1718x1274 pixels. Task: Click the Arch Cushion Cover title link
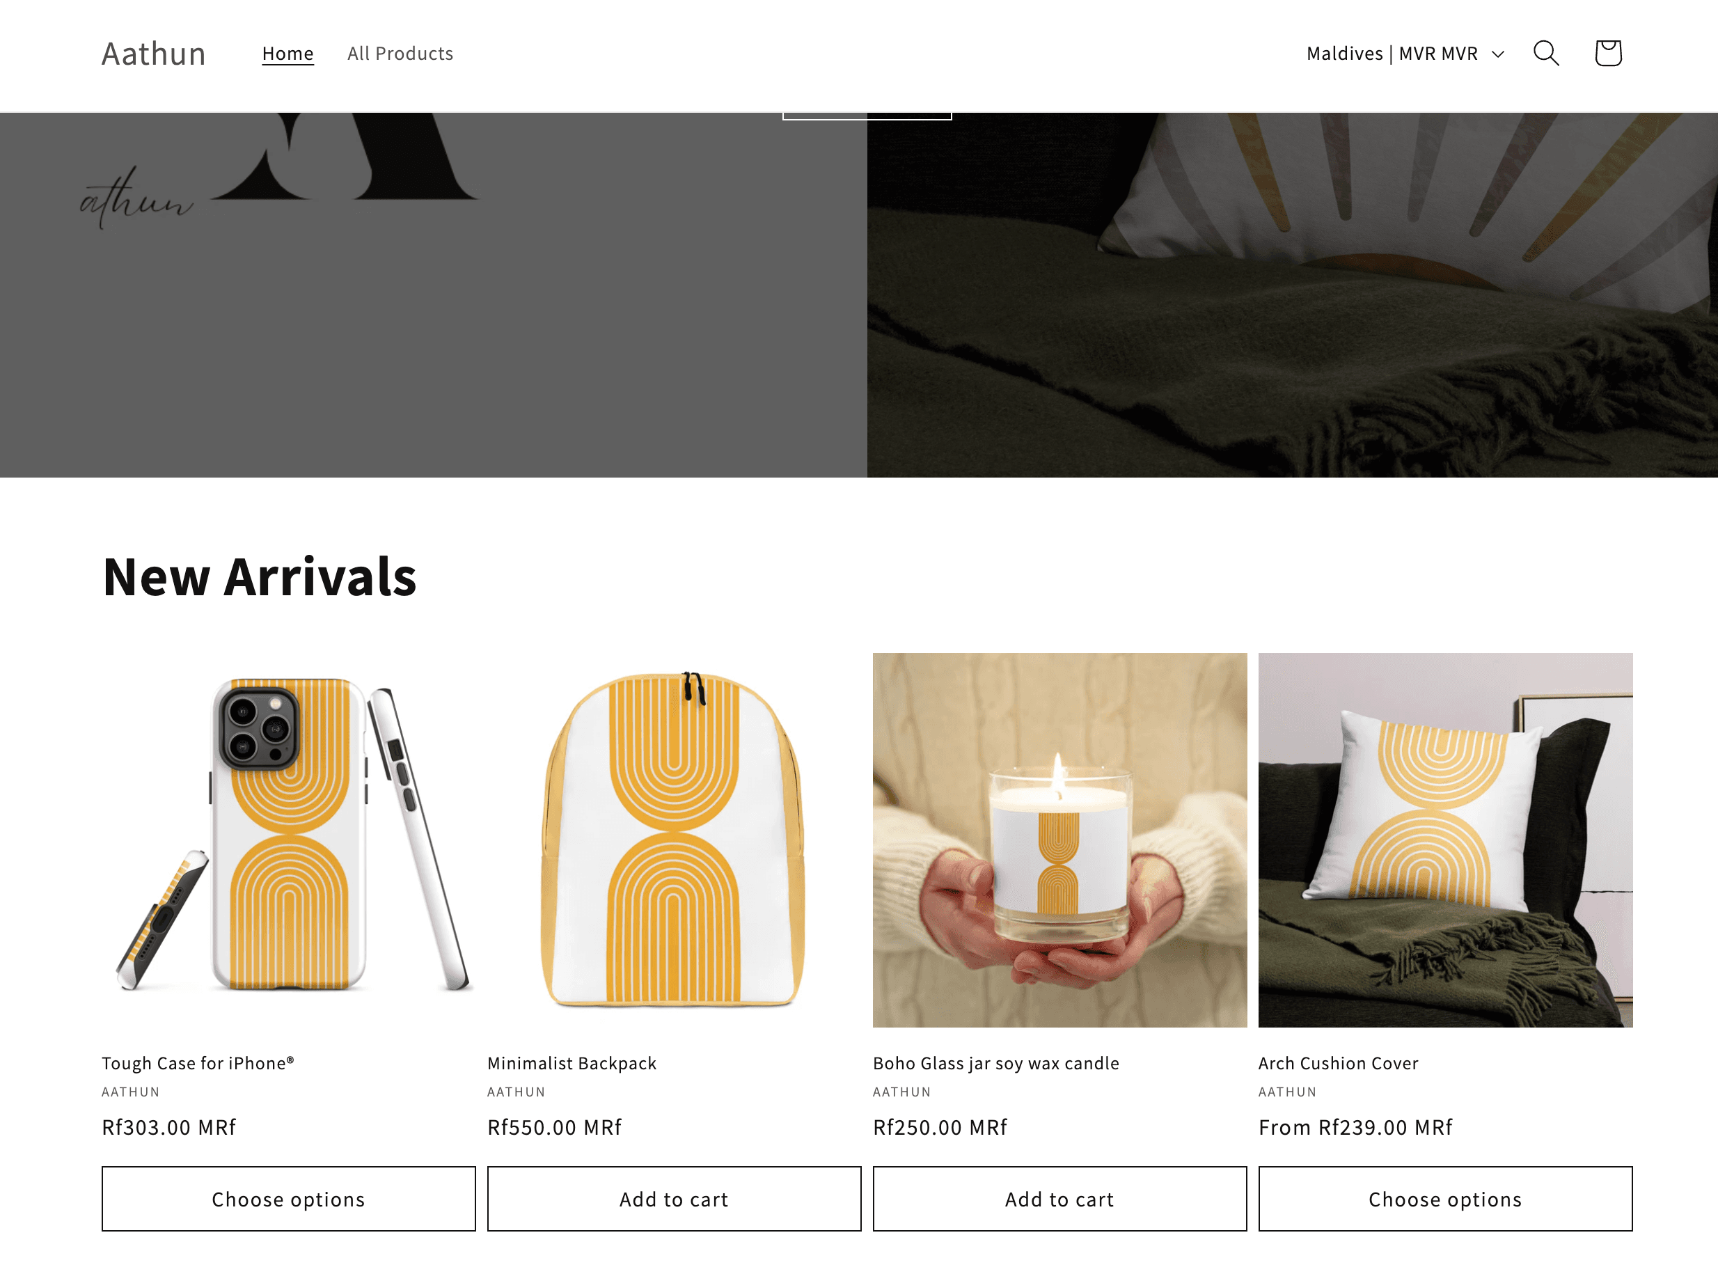tap(1338, 1062)
